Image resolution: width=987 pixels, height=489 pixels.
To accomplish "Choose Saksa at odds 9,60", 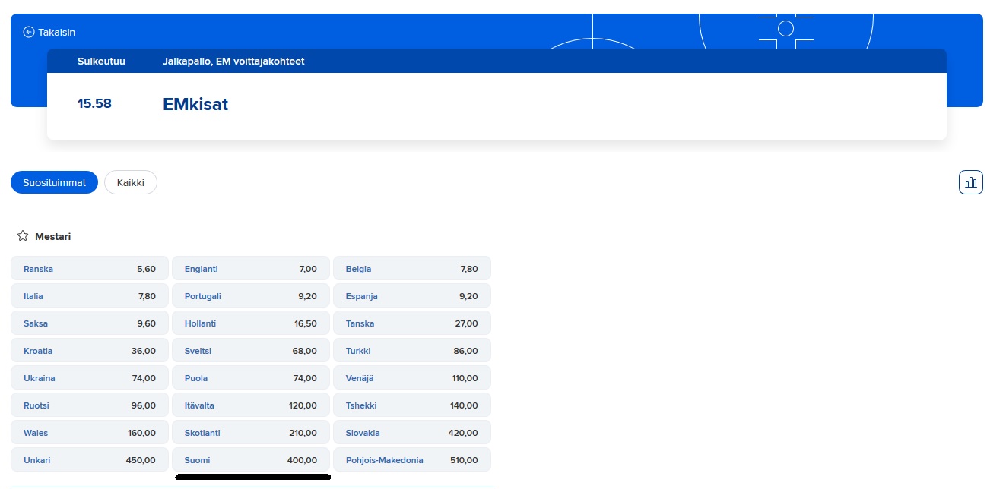I will pos(90,323).
